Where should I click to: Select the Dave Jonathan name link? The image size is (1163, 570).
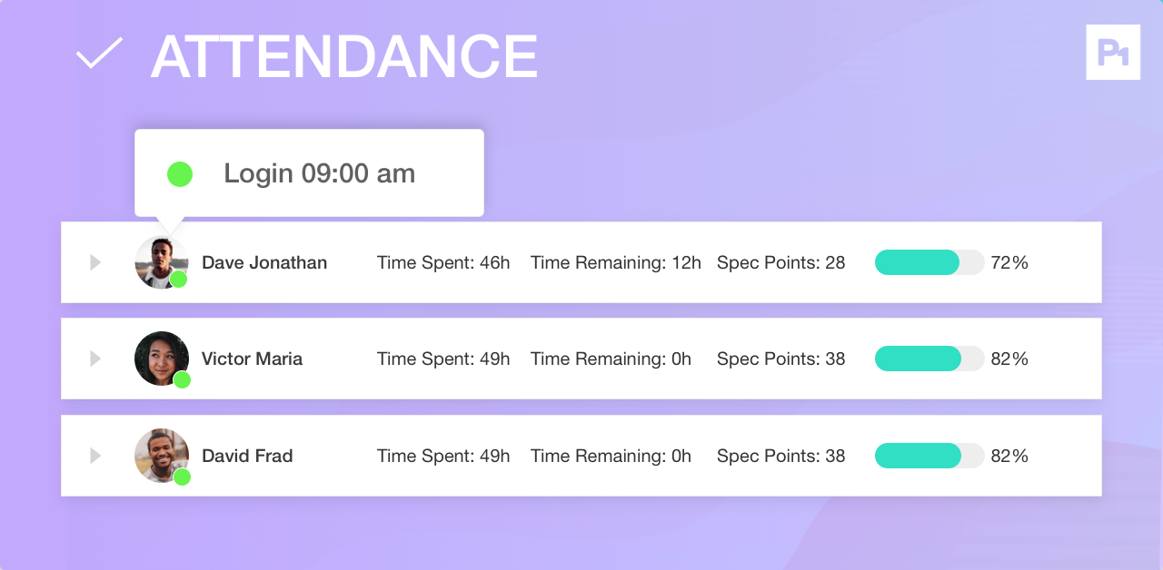[264, 263]
